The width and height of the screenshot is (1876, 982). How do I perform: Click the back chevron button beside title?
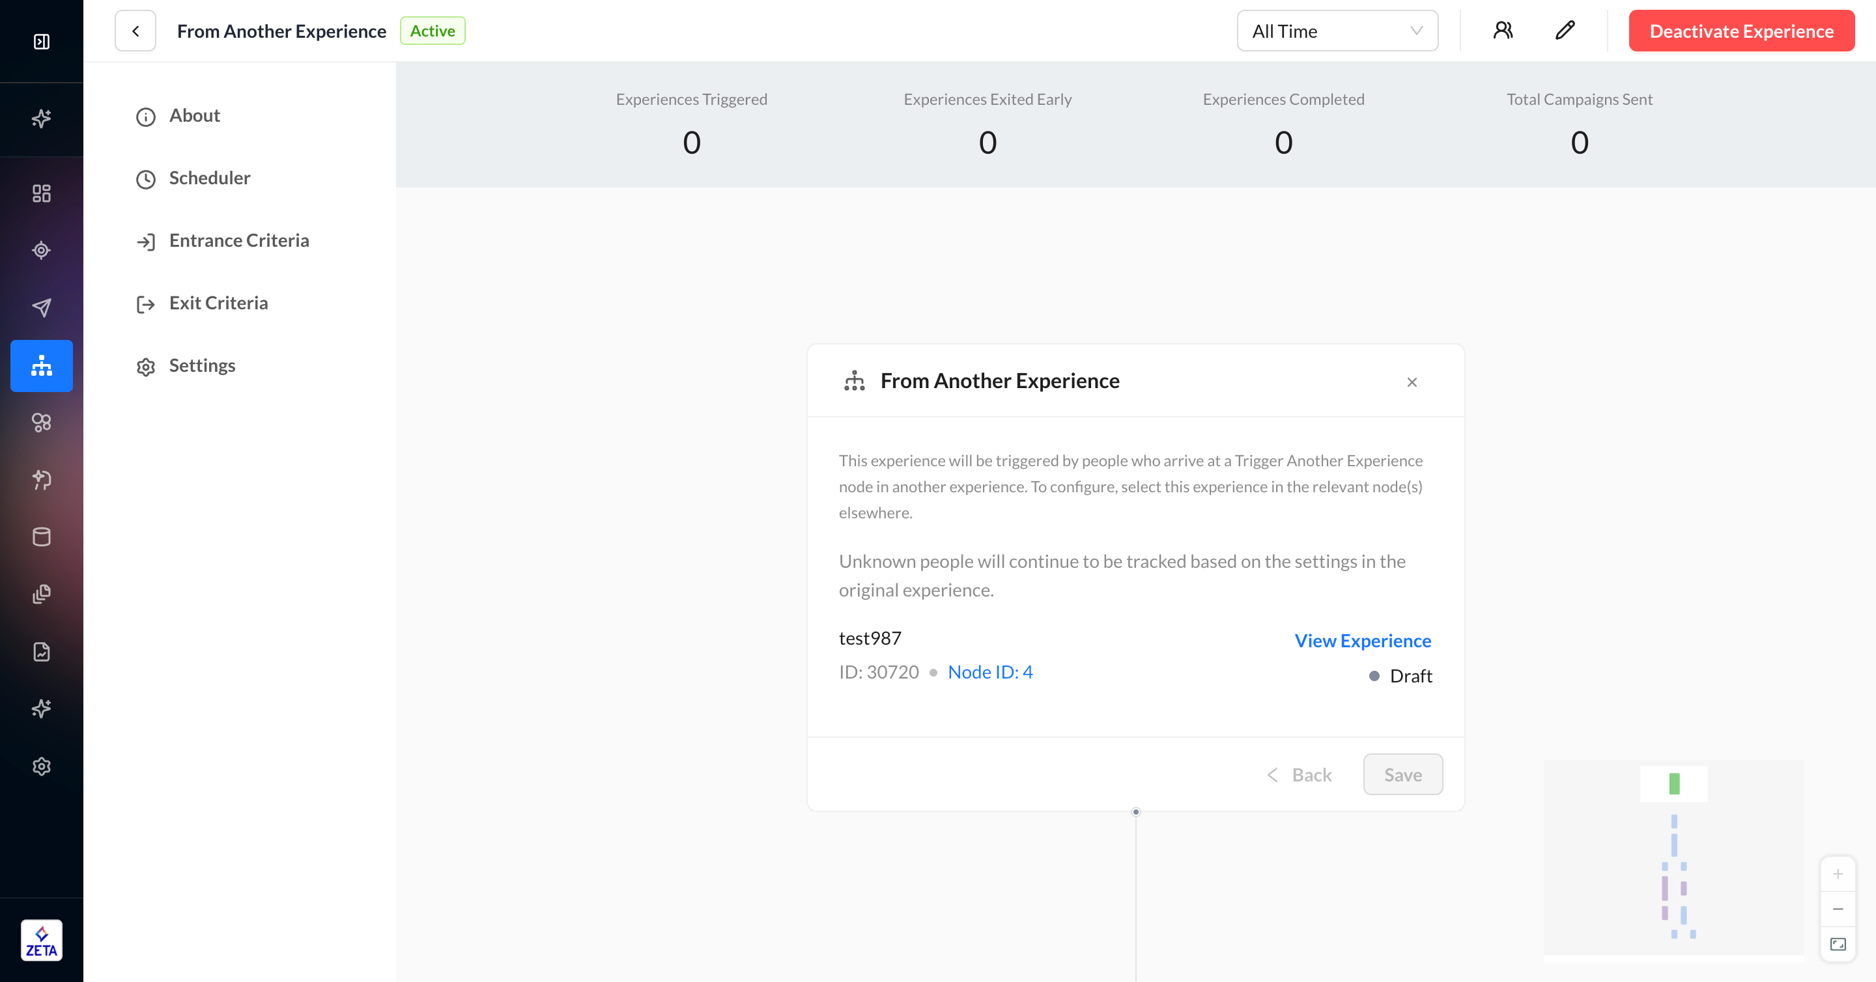pyautogui.click(x=135, y=31)
